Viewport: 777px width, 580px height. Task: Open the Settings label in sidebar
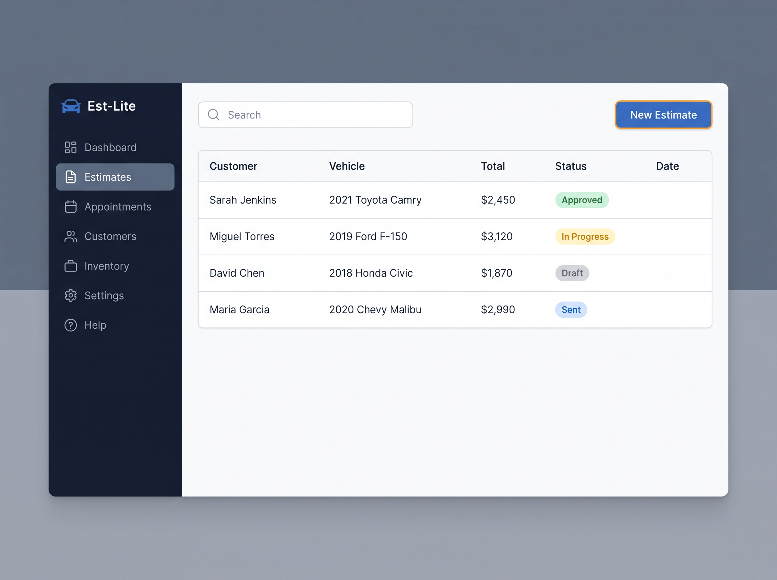click(104, 296)
